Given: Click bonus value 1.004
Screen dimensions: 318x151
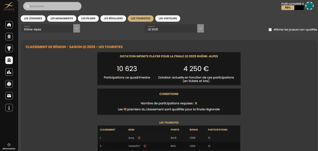Looking at the screenshot, I should pos(192,146).
